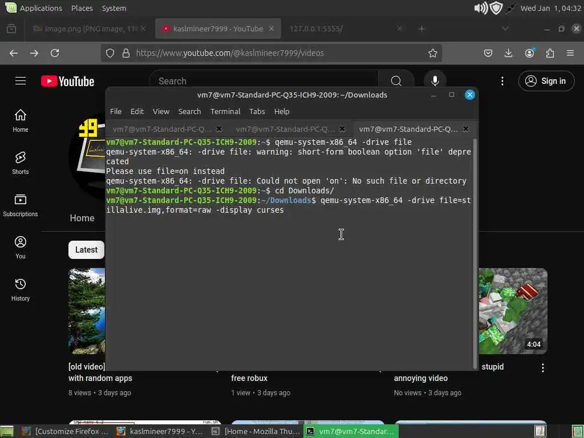Open Places menu in top panel

pyautogui.click(x=82, y=8)
